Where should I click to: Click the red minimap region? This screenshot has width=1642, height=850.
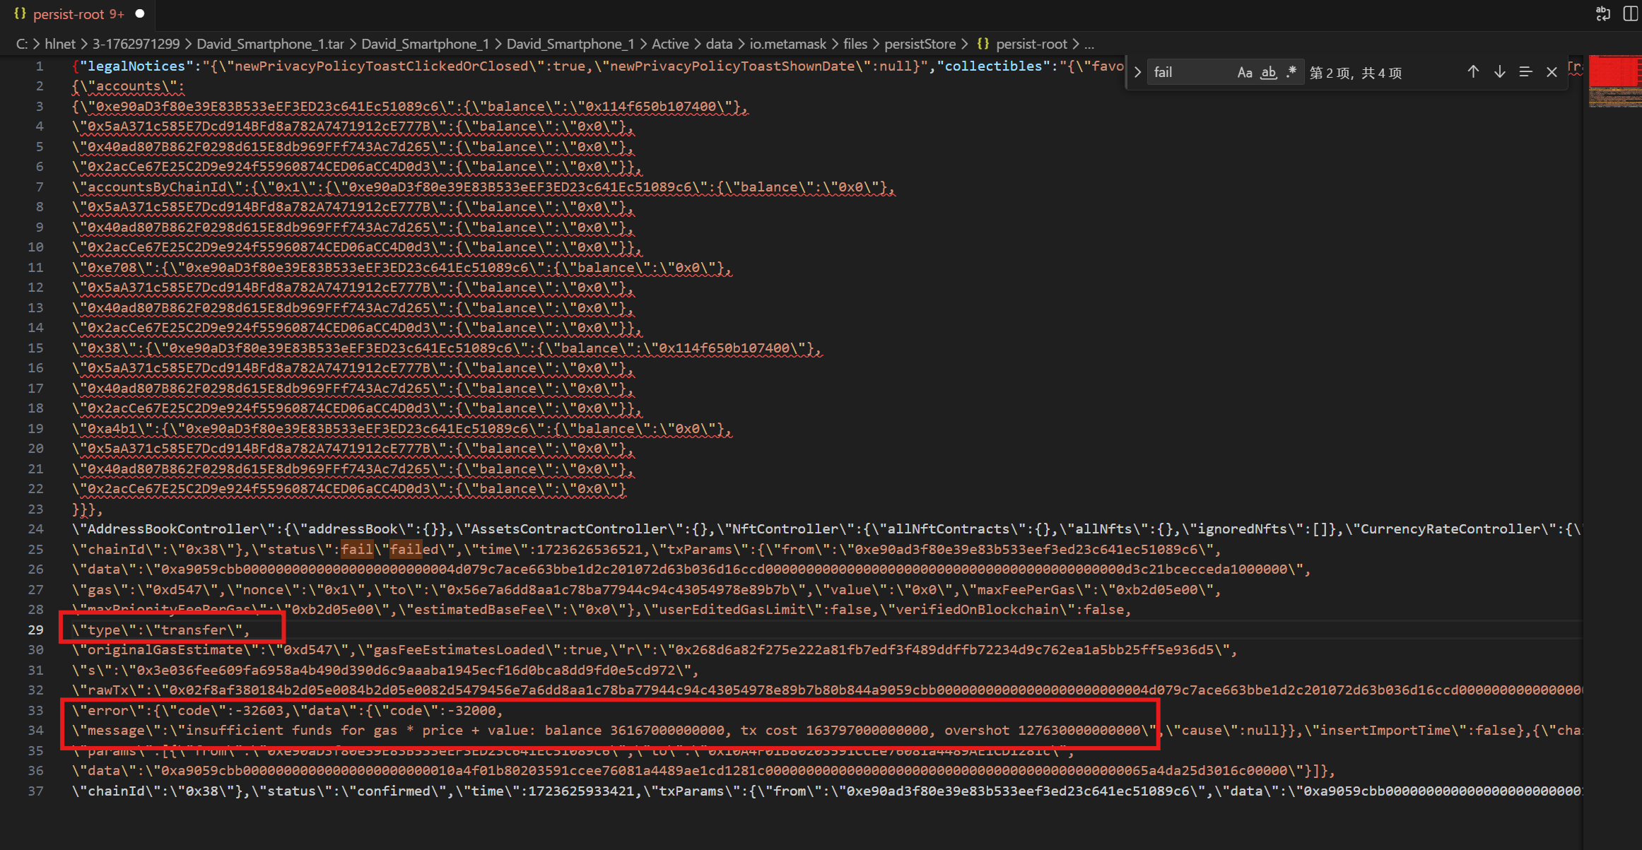[x=1614, y=73]
